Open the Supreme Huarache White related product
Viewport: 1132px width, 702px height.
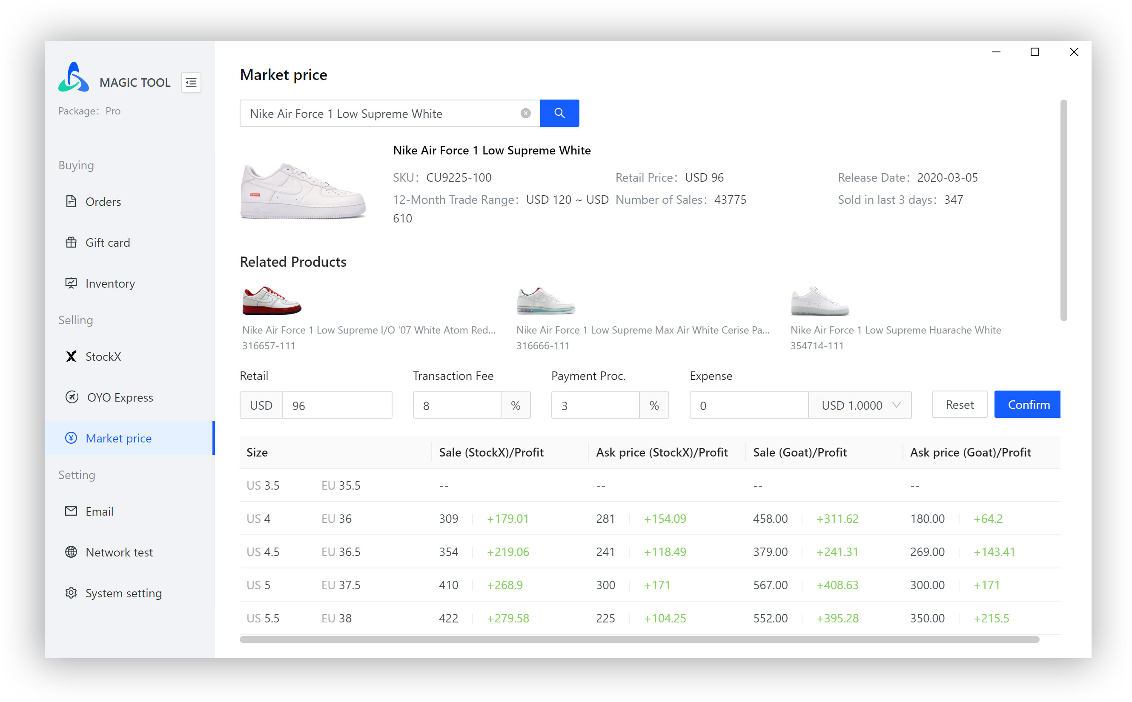895,330
